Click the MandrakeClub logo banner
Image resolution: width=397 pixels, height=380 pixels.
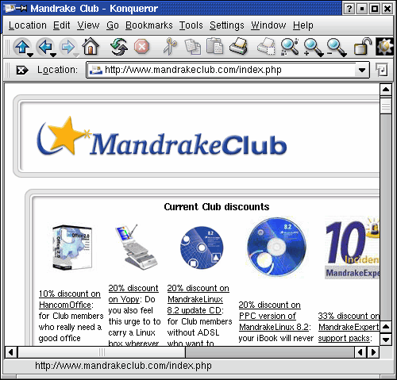coord(162,136)
